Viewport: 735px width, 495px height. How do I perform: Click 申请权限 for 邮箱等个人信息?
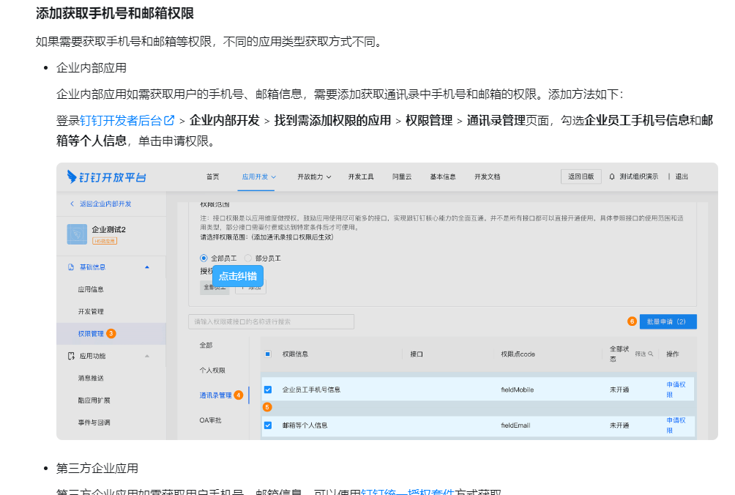[x=676, y=425]
